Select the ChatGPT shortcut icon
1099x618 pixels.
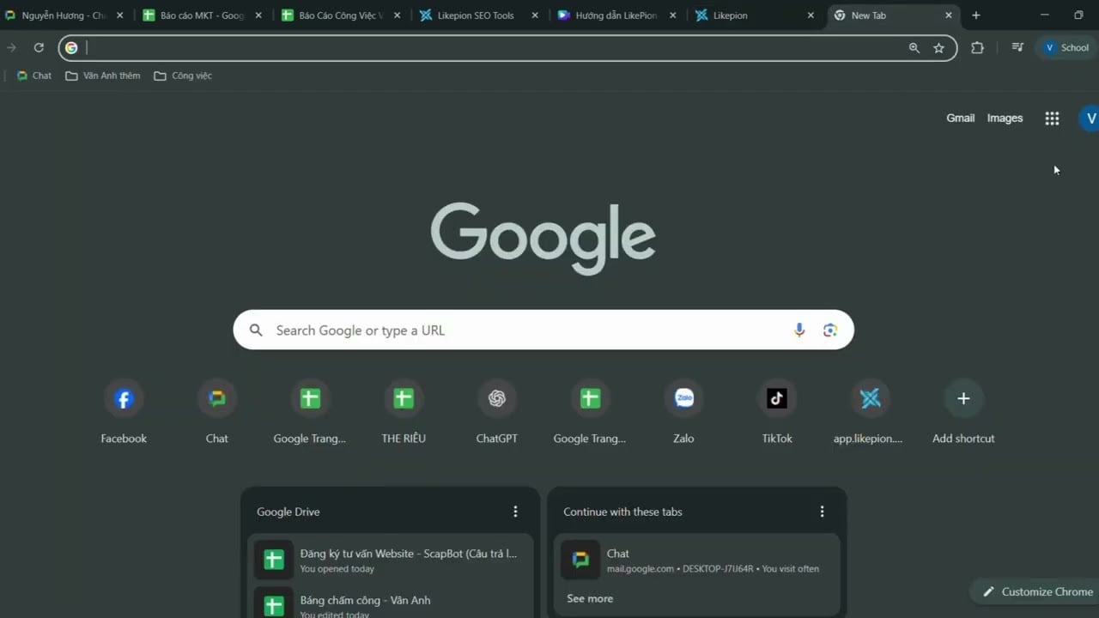pyautogui.click(x=496, y=397)
